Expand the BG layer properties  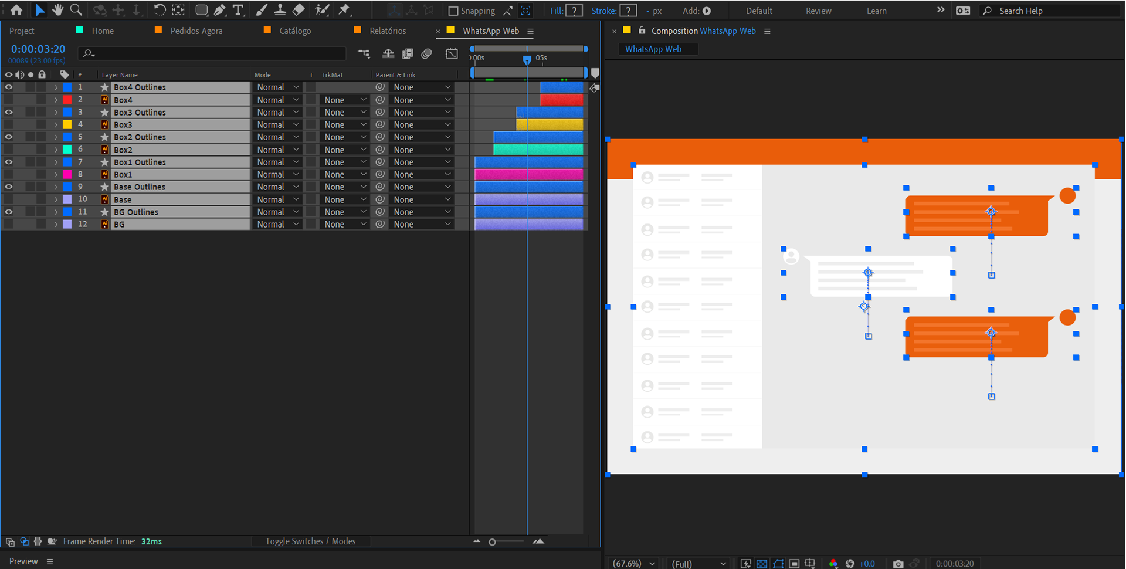[56, 224]
